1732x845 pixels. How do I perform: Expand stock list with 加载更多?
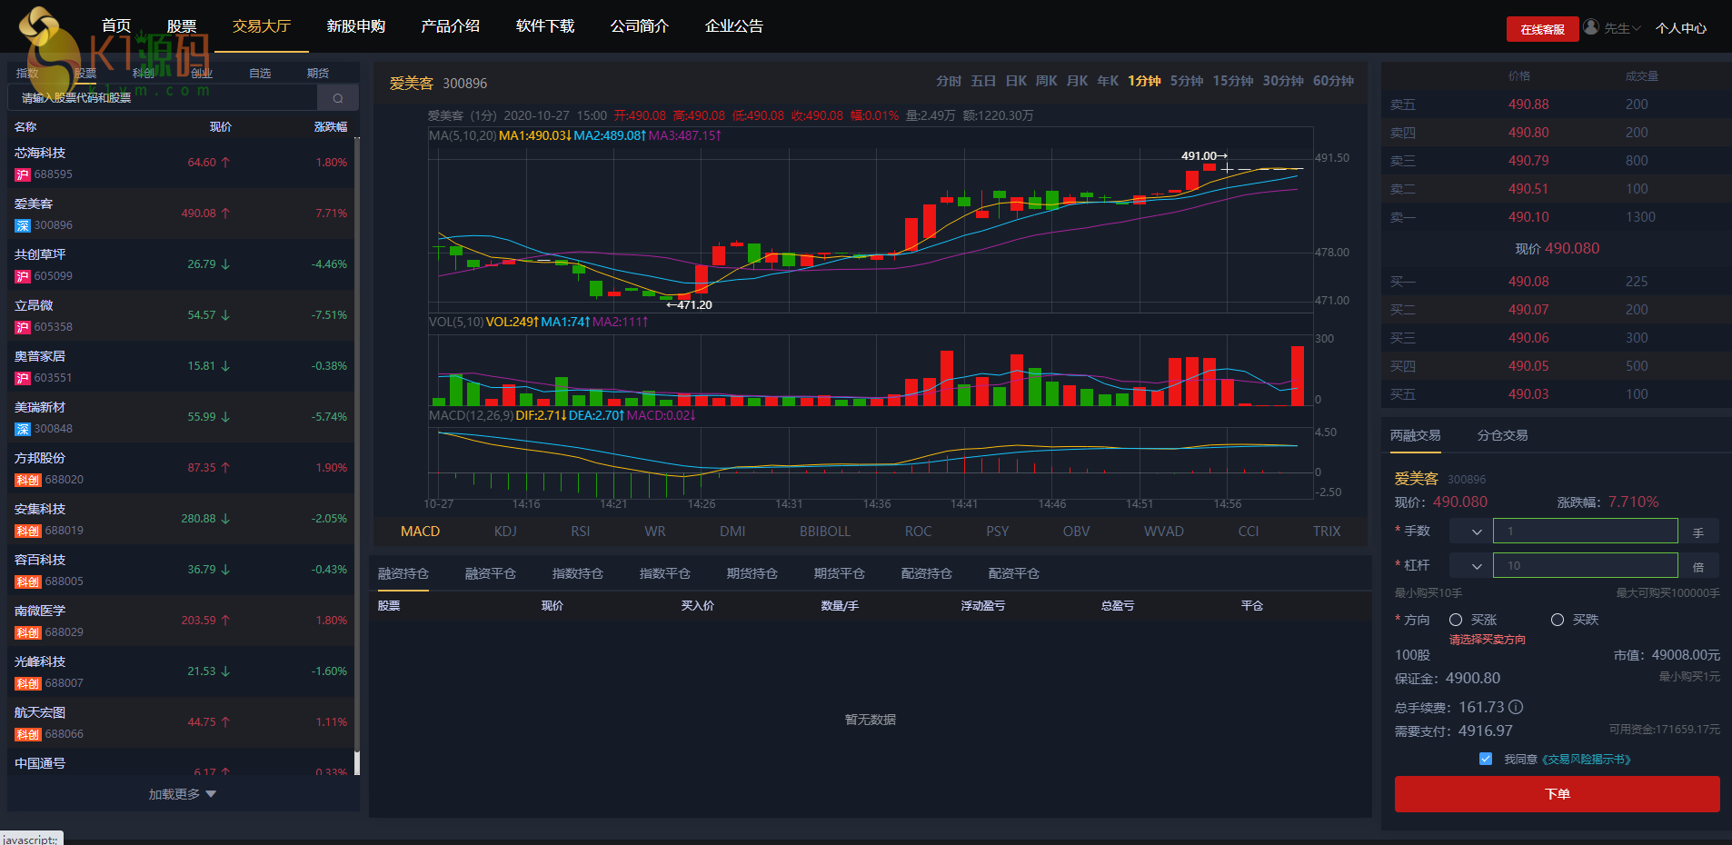pos(182,794)
